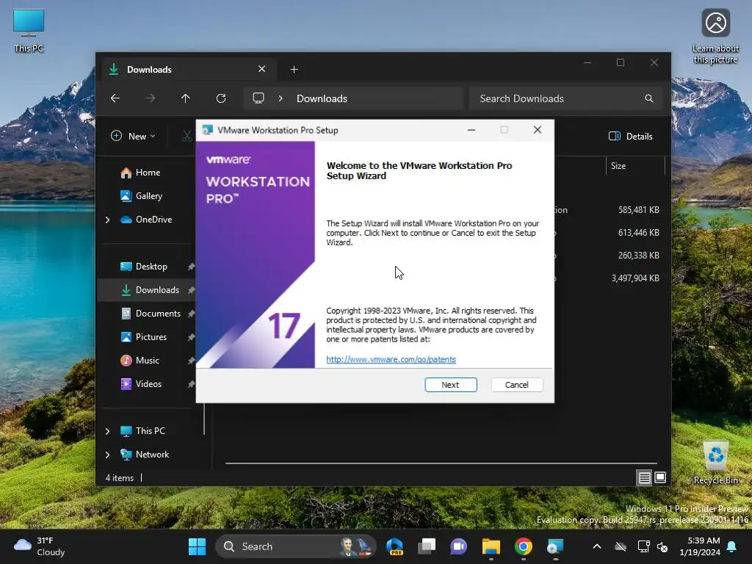Image resolution: width=752 pixels, height=564 pixels.
Task: Select Network in the sidebar
Action: point(152,455)
